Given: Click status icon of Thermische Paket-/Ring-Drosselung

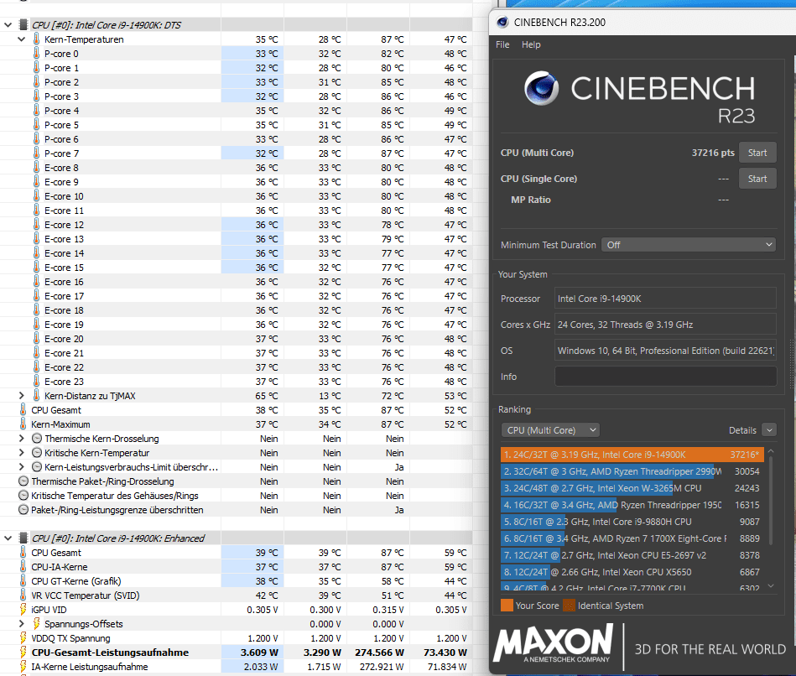Looking at the screenshot, I should coord(23,481).
